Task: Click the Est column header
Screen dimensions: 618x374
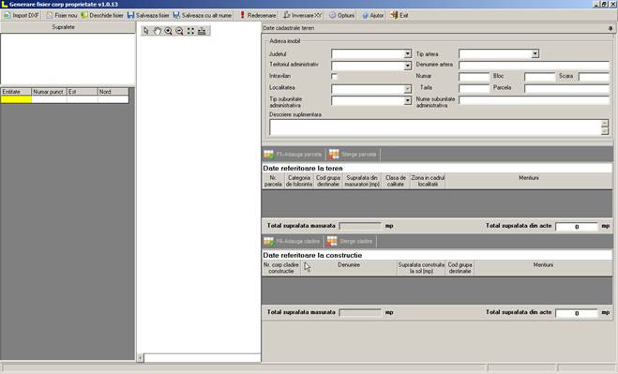Action: 83,92
